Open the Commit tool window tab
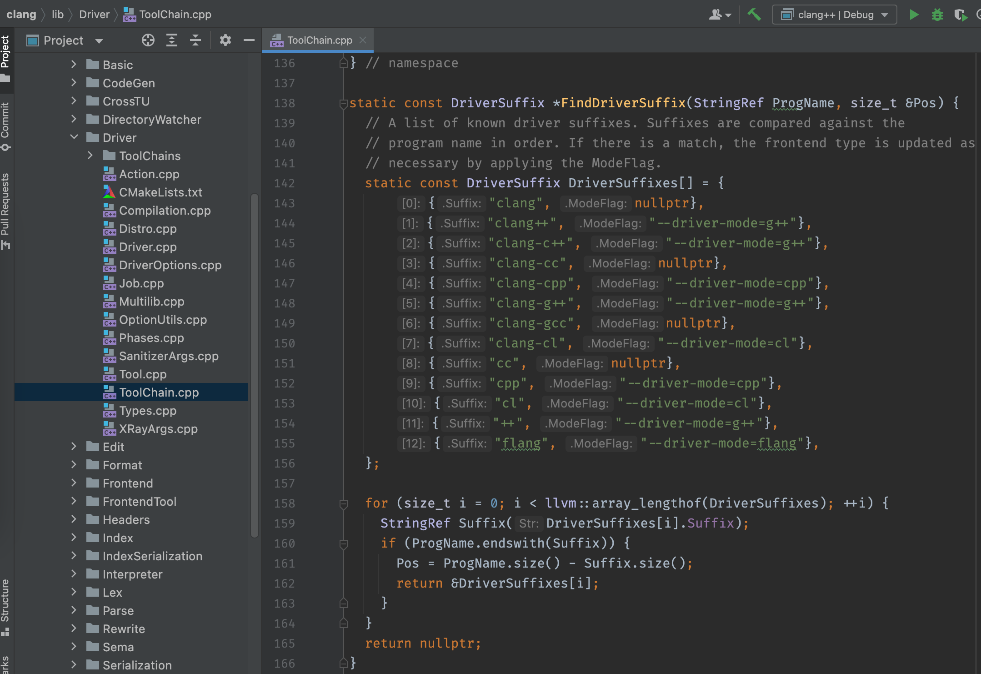Image resolution: width=981 pixels, height=674 pixels. [x=5, y=126]
